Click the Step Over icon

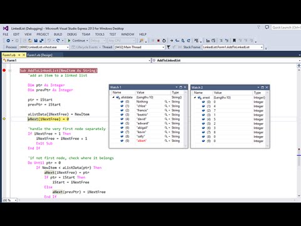pyautogui.click(x=183, y=41)
